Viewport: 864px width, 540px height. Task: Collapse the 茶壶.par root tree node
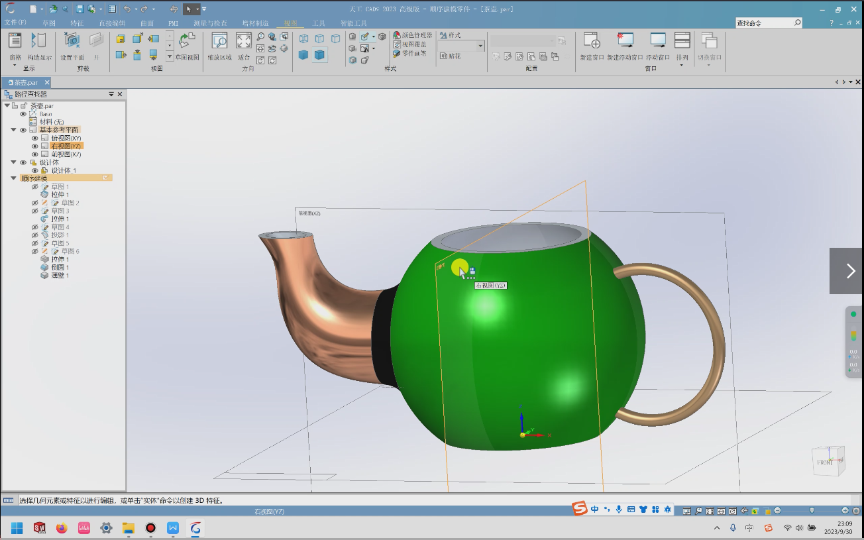tap(7, 105)
